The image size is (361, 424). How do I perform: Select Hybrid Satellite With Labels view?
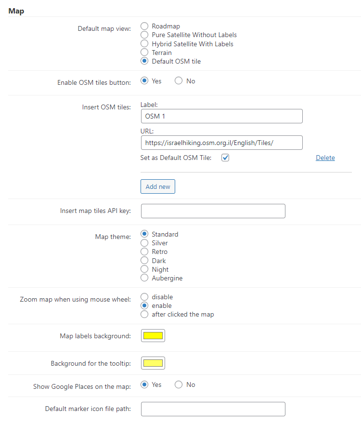point(144,43)
